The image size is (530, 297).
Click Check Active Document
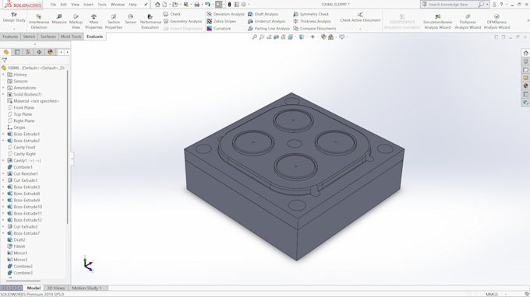[360, 18]
